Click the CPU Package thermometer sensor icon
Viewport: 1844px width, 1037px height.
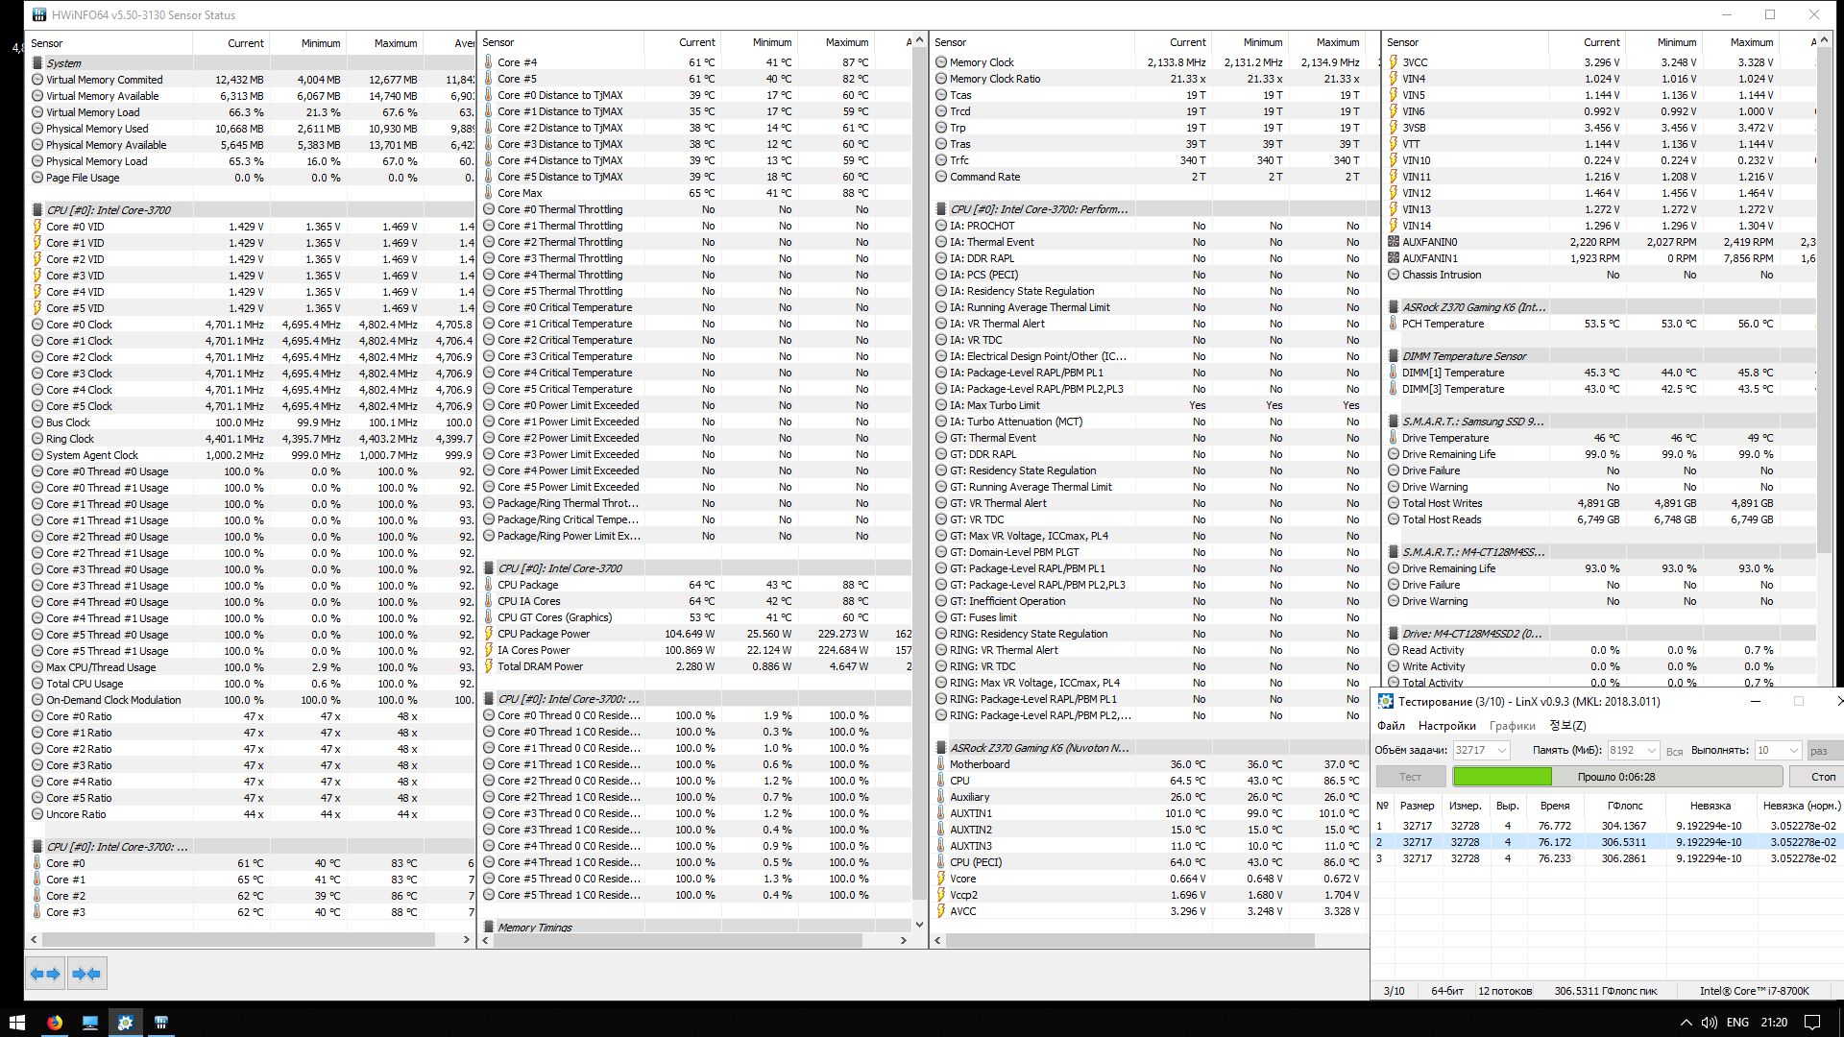(x=489, y=585)
